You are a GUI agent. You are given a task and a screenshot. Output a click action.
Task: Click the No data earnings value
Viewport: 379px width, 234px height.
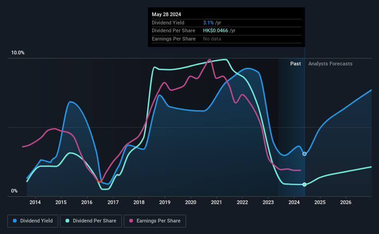click(x=212, y=39)
